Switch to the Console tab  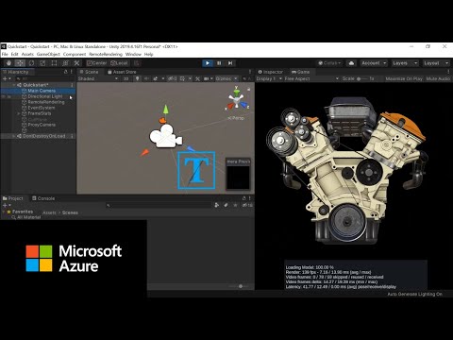point(43,198)
